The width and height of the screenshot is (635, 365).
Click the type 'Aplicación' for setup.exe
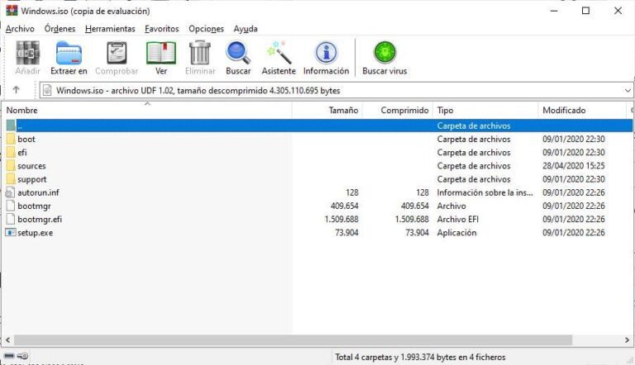pos(456,233)
